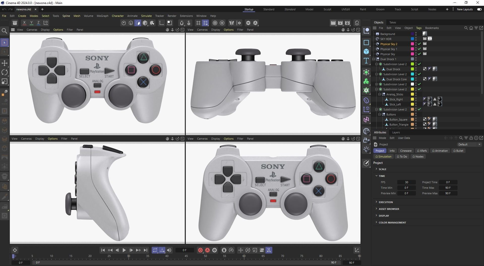Click the coordinate system icon next to Z
This screenshot has width=484, height=266.
pyautogui.click(x=46, y=23)
